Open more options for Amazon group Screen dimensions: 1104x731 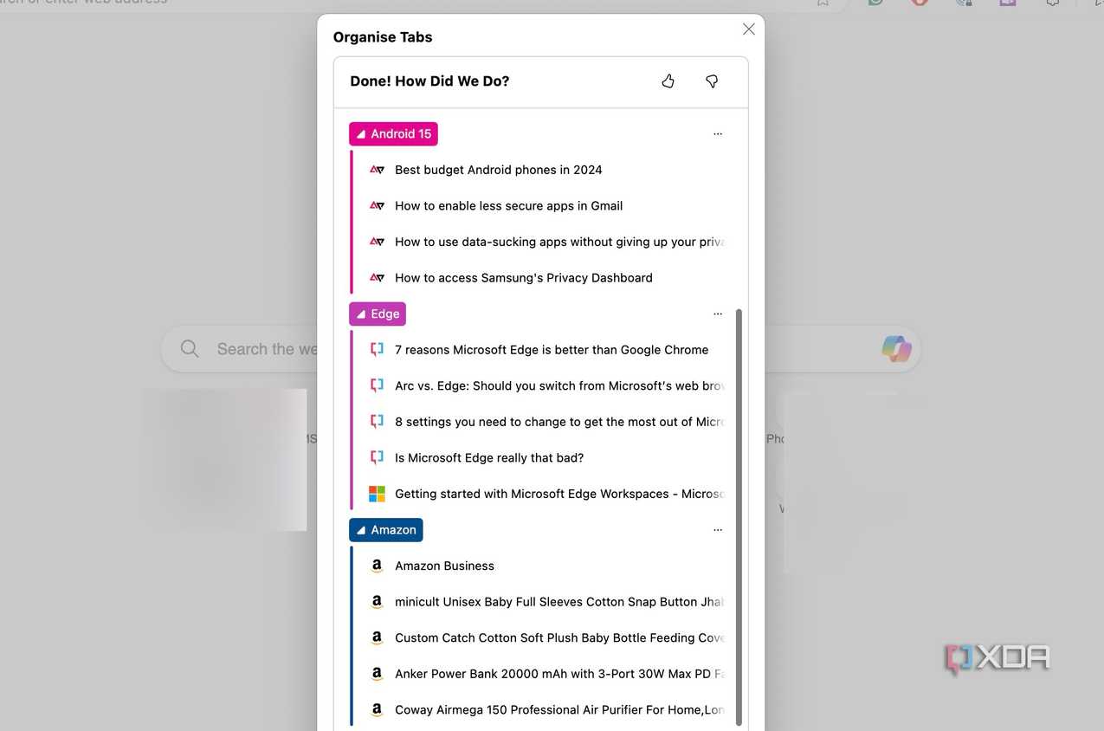pos(718,530)
